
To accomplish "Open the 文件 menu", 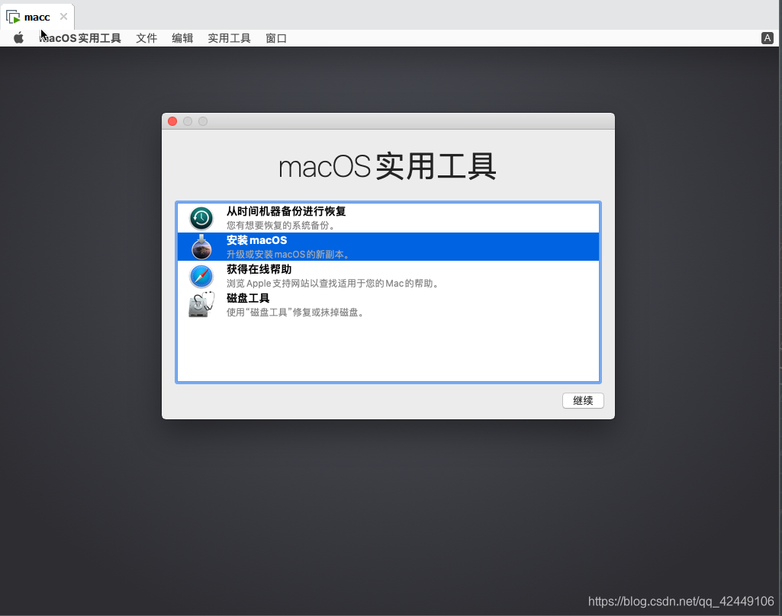I will [x=146, y=38].
